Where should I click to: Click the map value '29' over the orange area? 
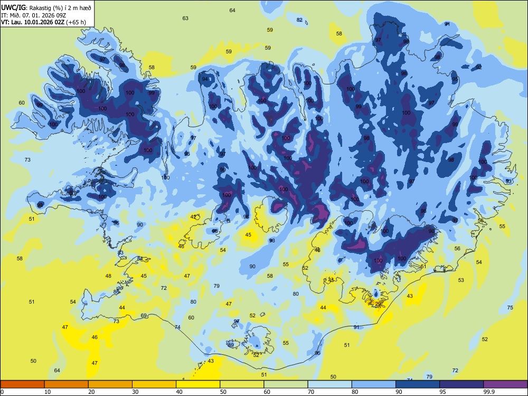tap(378, 304)
